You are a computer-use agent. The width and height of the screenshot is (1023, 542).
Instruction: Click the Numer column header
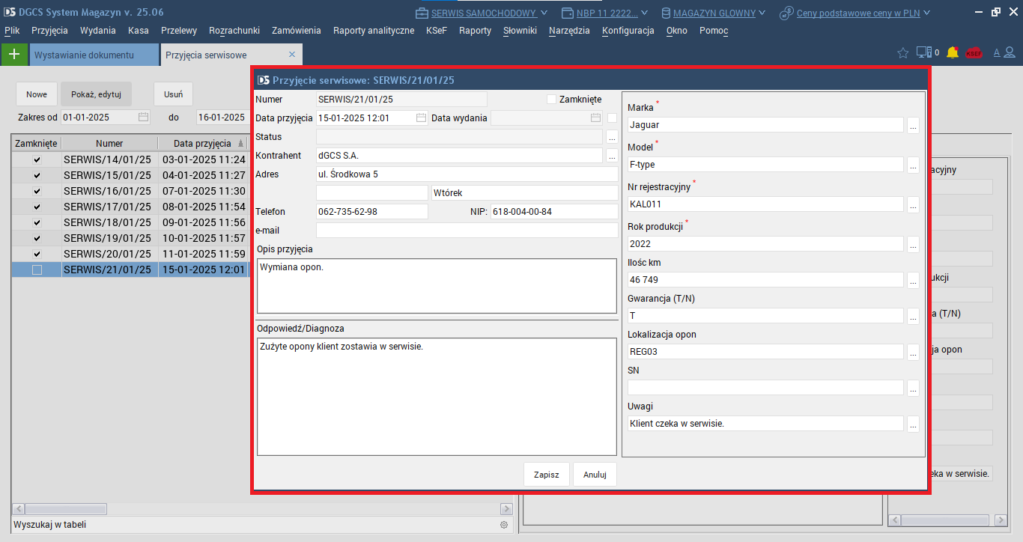pyautogui.click(x=109, y=143)
